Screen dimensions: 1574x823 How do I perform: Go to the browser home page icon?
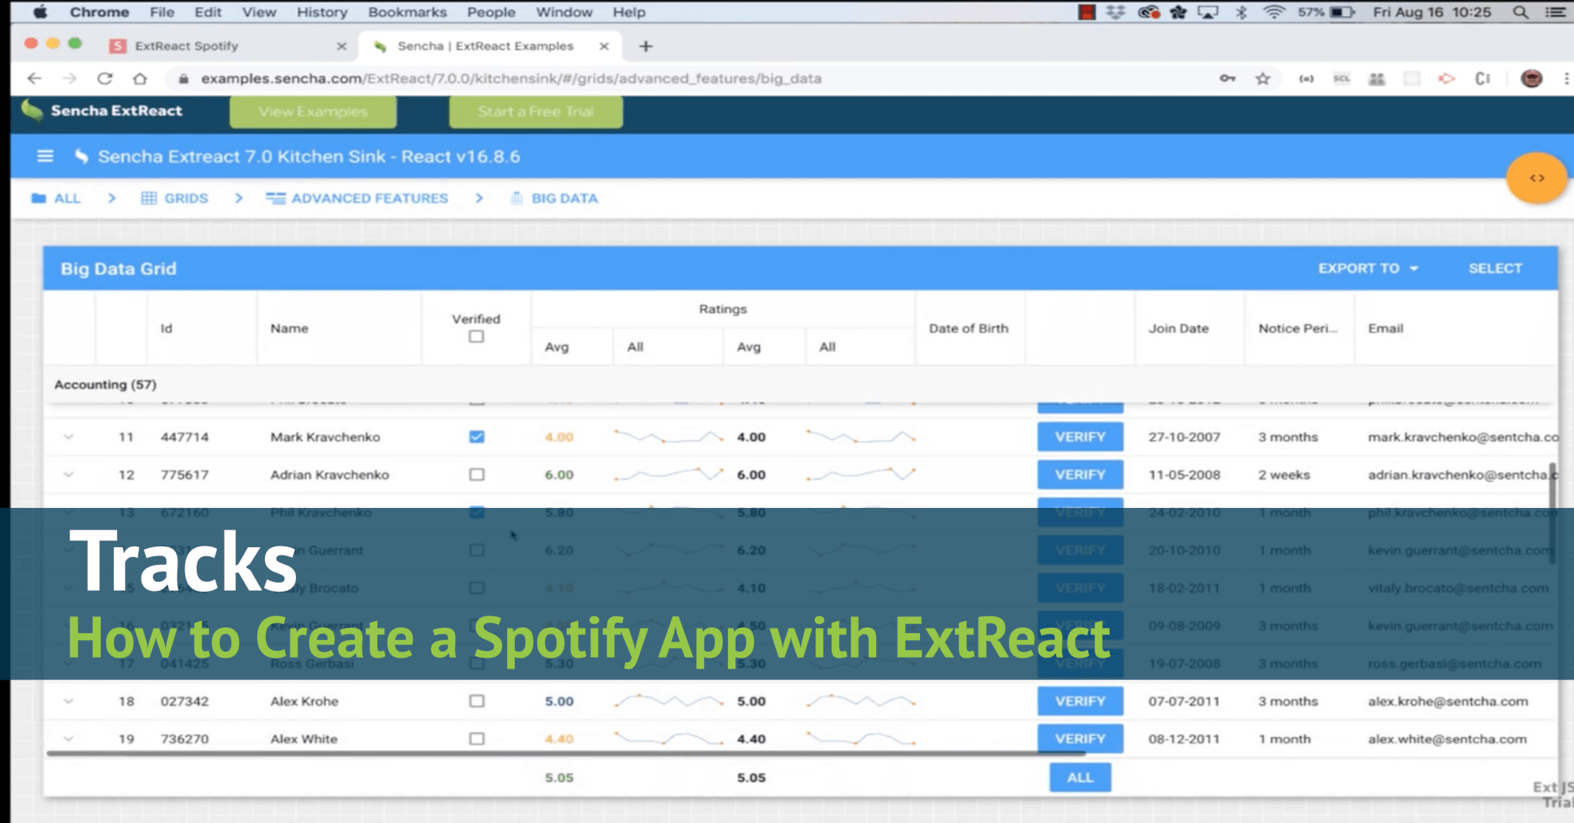[140, 78]
